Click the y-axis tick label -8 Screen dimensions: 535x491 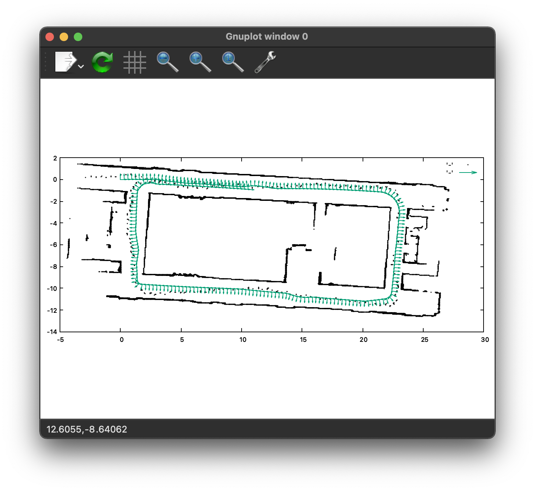53,267
